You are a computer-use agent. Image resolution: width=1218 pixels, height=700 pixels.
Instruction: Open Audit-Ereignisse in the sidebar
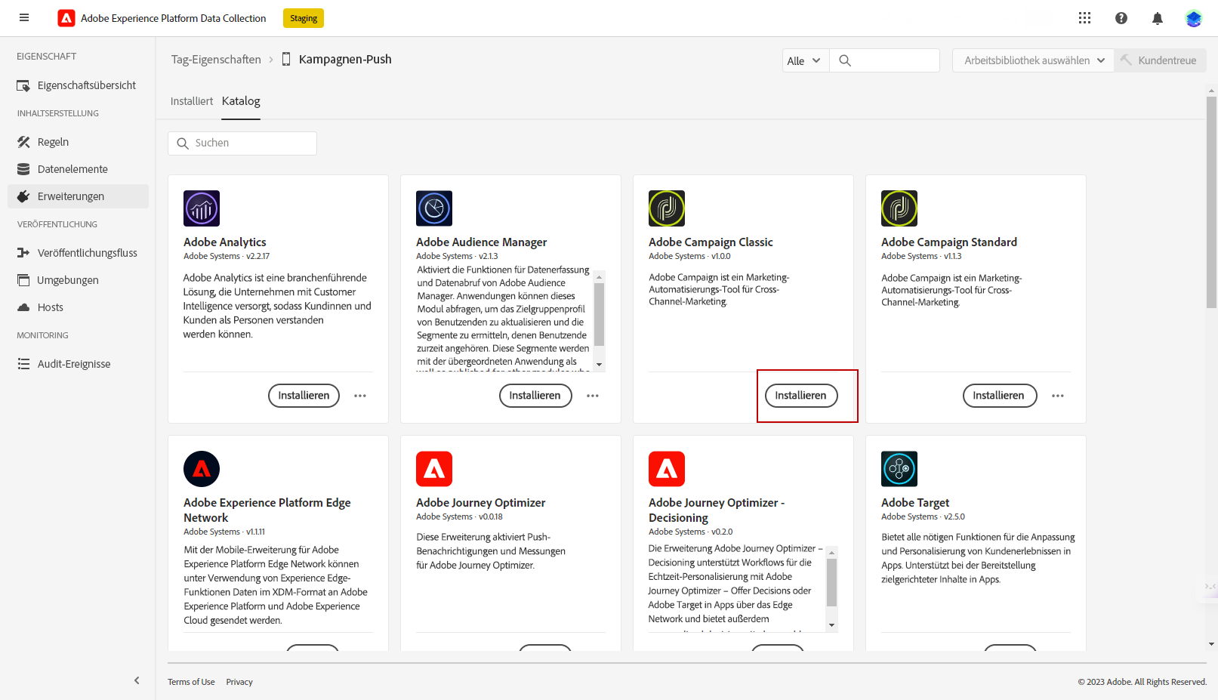78,364
